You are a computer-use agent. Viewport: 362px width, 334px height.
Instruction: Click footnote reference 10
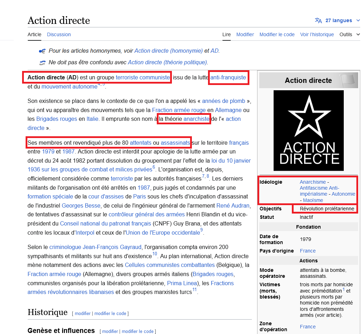(155, 254)
